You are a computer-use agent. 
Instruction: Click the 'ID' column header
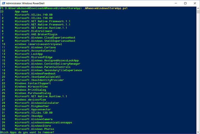click(2, 12)
